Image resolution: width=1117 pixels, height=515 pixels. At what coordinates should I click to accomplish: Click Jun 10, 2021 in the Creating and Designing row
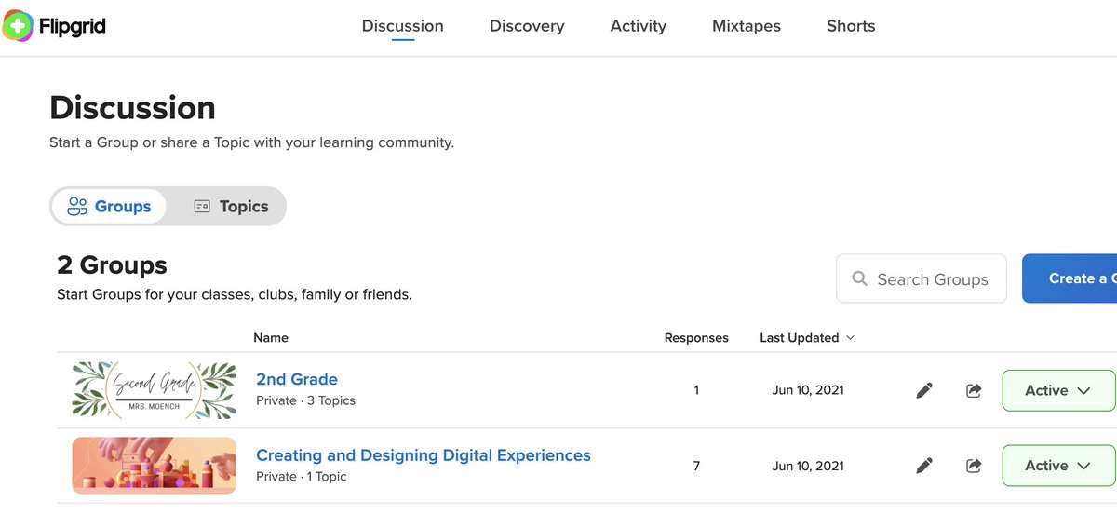(808, 465)
